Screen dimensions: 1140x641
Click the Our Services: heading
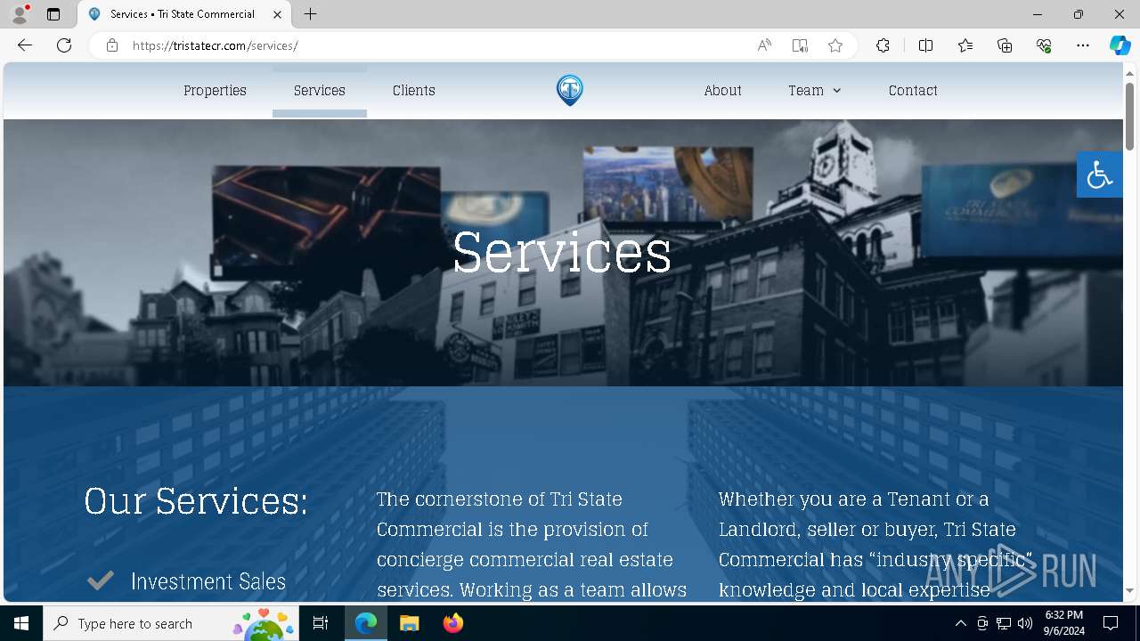[196, 500]
